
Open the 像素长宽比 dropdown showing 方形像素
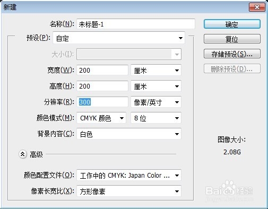(x=129, y=191)
